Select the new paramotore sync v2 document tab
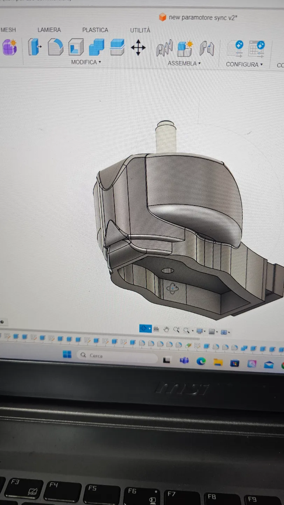Viewport: 284px width, 505px height. [x=199, y=18]
